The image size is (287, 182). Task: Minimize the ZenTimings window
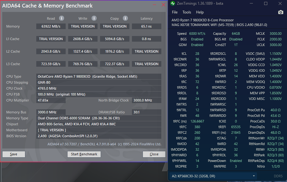pyautogui.click(x=252, y=4)
